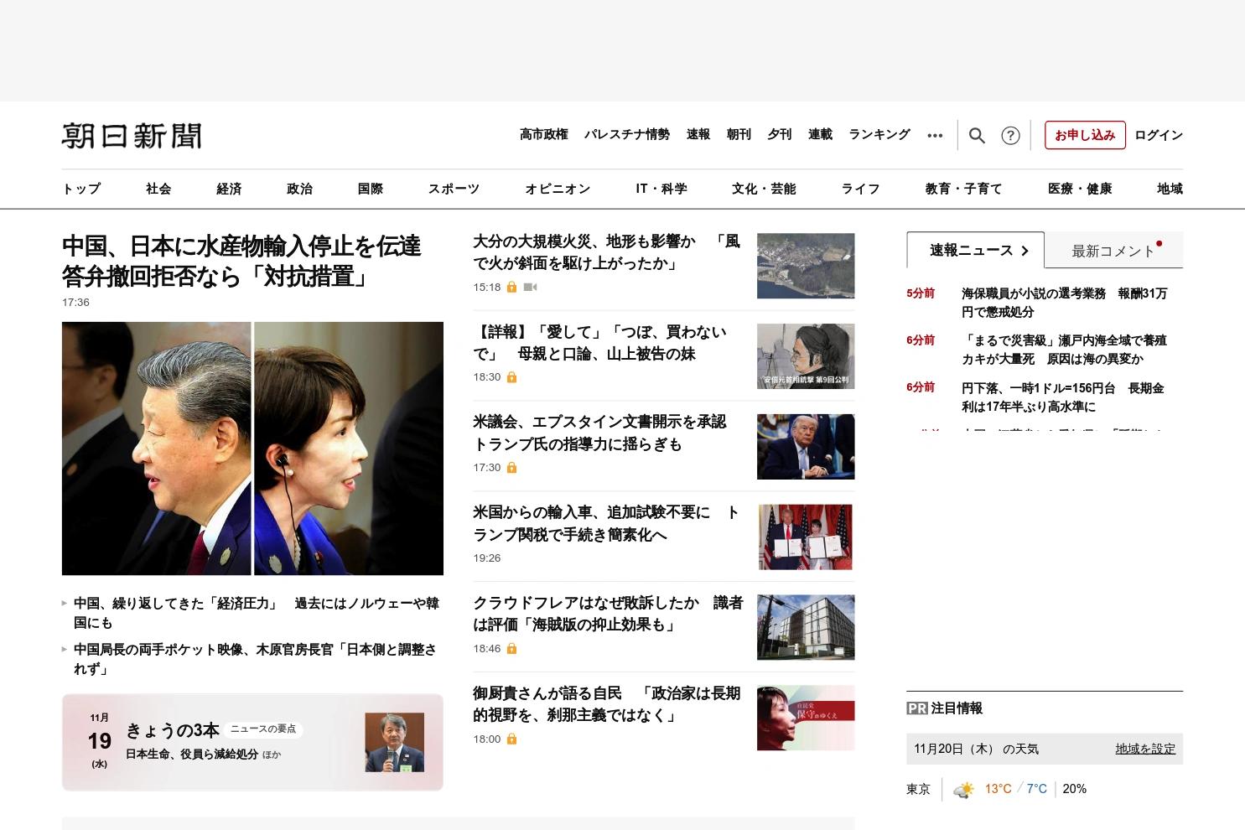This screenshot has height=830, width=1245.
Task: Switch to the 最新コメント tab
Action: (1113, 250)
